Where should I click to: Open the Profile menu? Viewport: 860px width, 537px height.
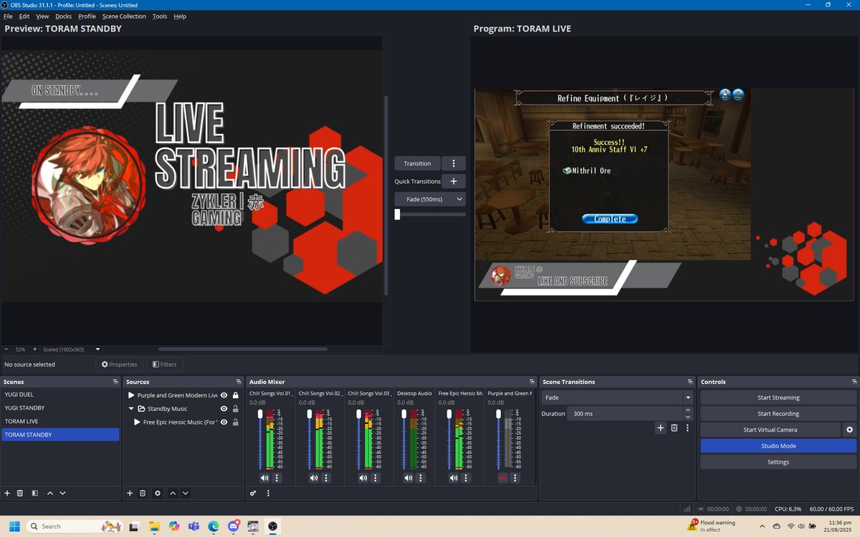click(87, 16)
